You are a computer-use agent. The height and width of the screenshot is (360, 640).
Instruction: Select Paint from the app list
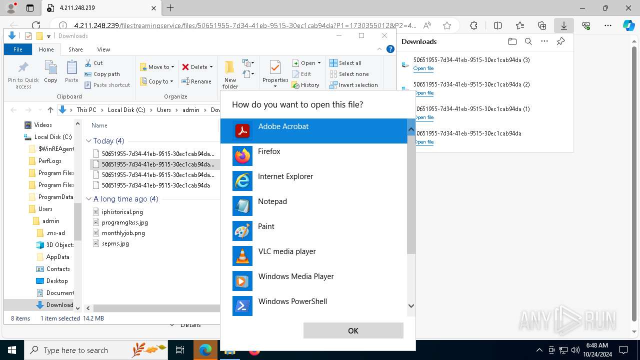coord(313,231)
